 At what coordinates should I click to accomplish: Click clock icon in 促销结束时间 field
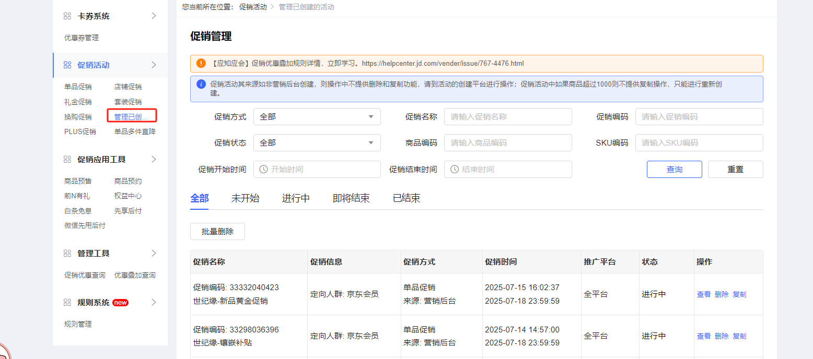[x=455, y=169]
